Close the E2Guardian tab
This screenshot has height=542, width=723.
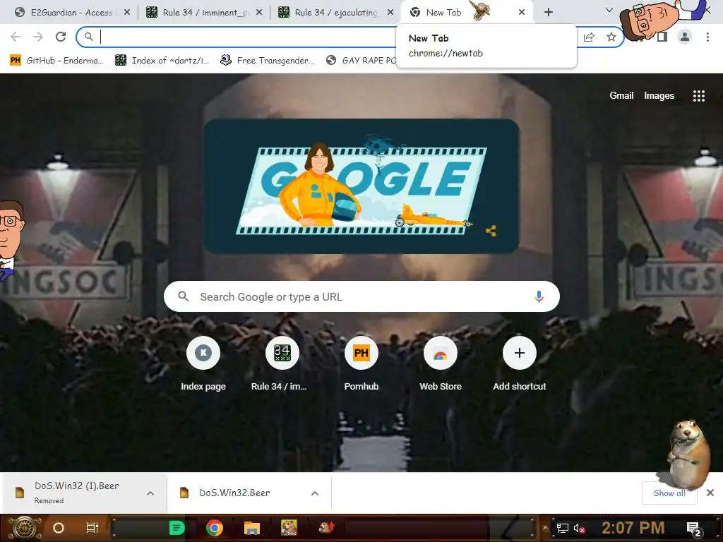[127, 13]
